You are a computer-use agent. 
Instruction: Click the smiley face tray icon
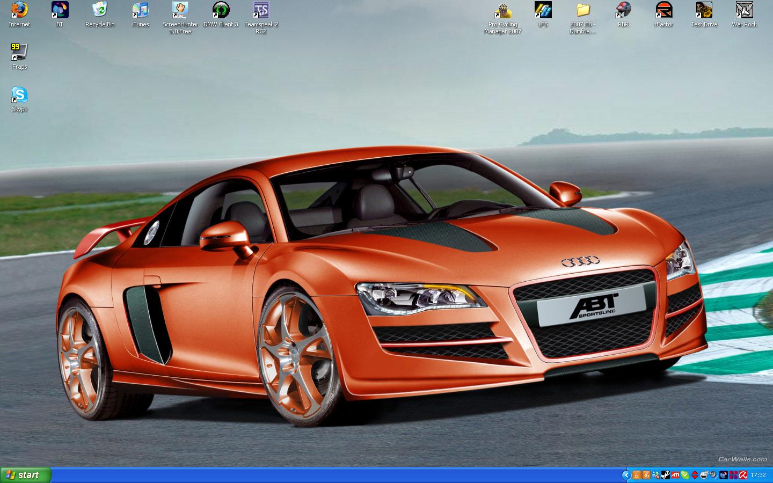click(704, 475)
